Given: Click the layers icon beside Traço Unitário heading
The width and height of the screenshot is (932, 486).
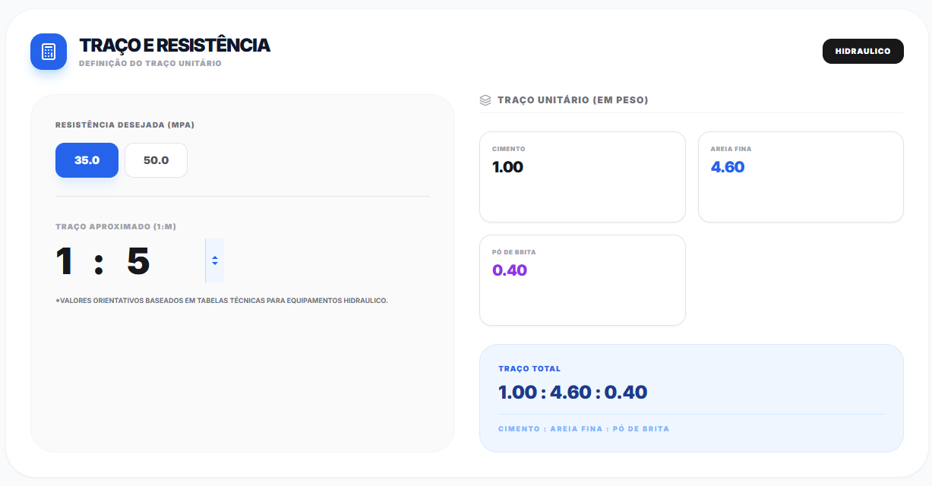Looking at the screenshot, I should 485,99.
